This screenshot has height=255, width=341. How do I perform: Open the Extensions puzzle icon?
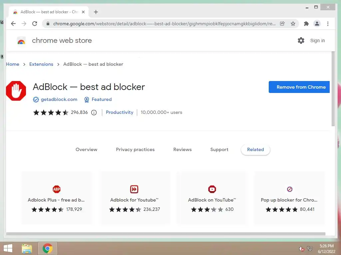(x=306, y=24)
